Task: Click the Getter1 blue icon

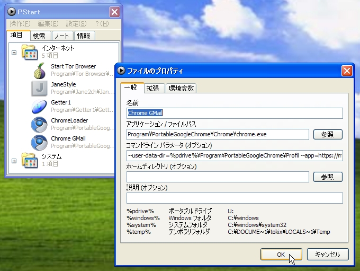Action: point(40,107)
